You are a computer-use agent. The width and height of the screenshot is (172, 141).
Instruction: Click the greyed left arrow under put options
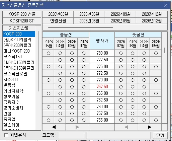[x=126, y=127]
